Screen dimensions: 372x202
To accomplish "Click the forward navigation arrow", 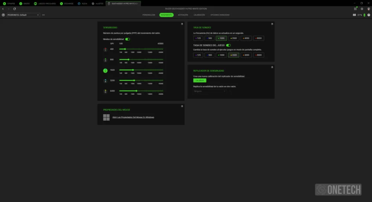I will 9,9.
